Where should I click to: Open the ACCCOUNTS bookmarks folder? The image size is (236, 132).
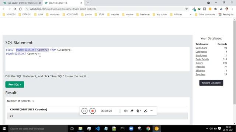point(70,15)
